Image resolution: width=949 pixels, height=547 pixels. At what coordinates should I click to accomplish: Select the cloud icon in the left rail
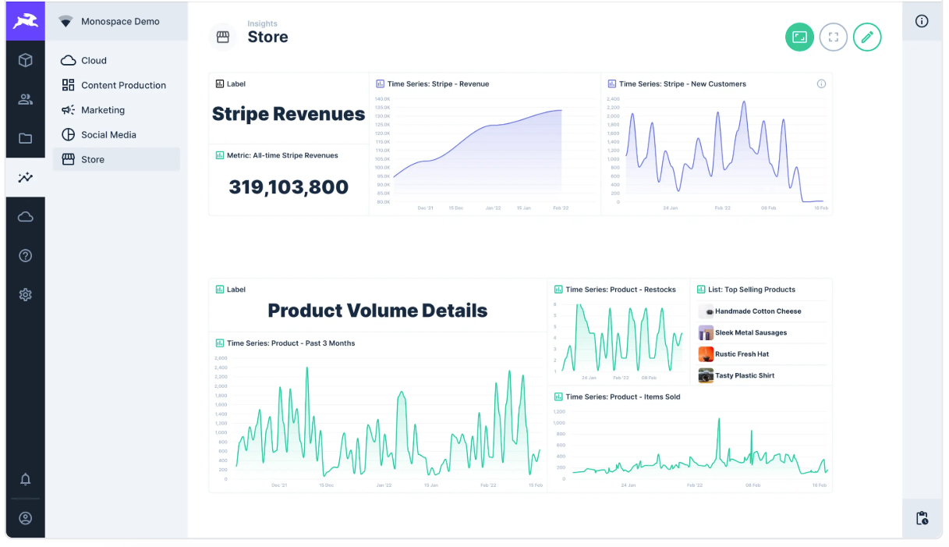(x=25, y=216)
